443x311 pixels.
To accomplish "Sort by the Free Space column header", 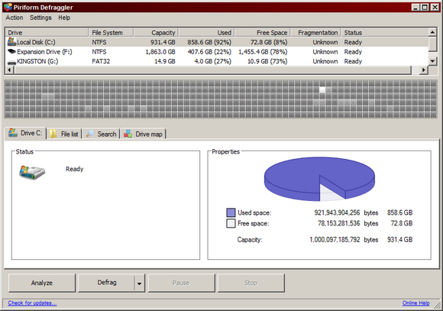I will tap(263, 33).
